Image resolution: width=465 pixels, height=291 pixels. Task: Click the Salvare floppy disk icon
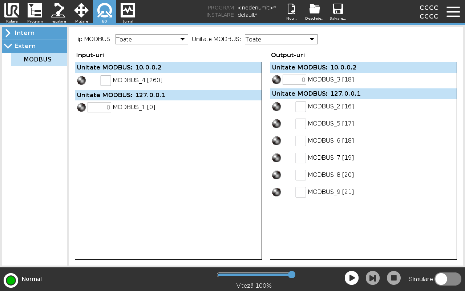point(338,12)
